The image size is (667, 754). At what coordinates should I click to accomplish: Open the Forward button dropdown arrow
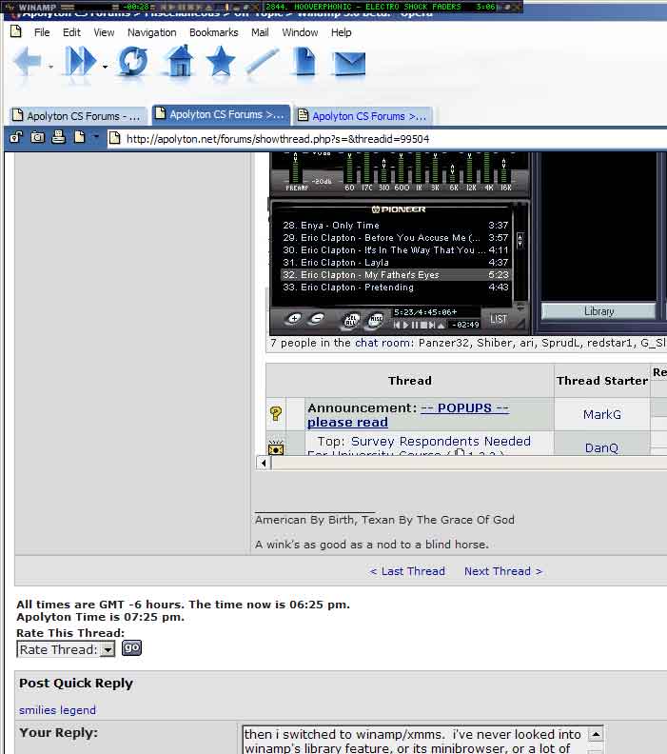pyautogui.click(x=105, y=67)
